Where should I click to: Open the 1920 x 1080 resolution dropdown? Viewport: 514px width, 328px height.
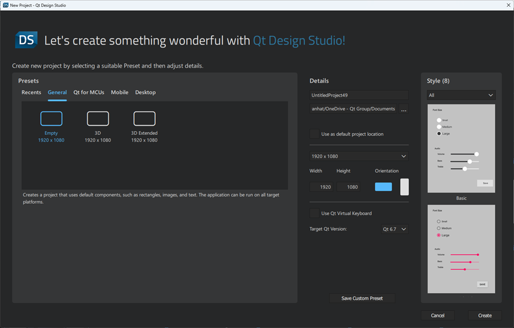click(358, 156)
